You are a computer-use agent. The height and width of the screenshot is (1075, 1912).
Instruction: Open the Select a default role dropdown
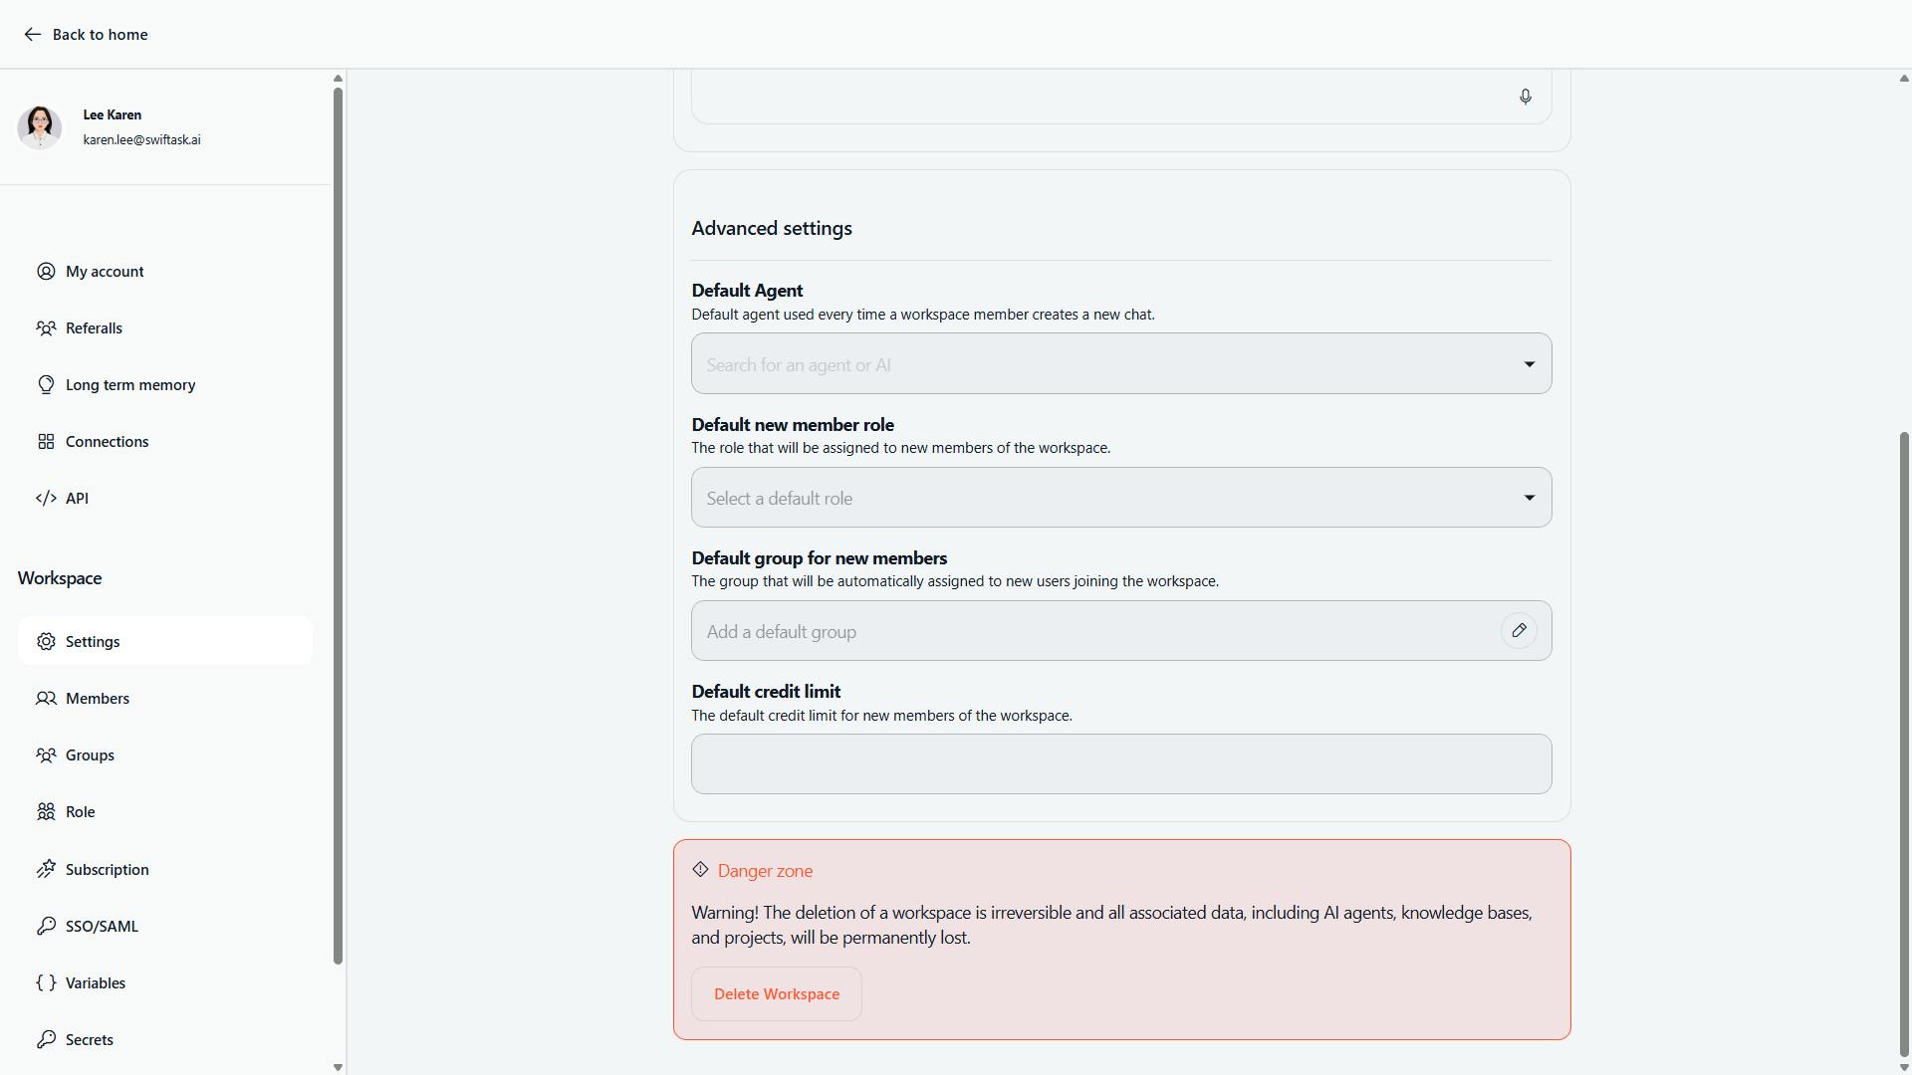click(1120, 498)
